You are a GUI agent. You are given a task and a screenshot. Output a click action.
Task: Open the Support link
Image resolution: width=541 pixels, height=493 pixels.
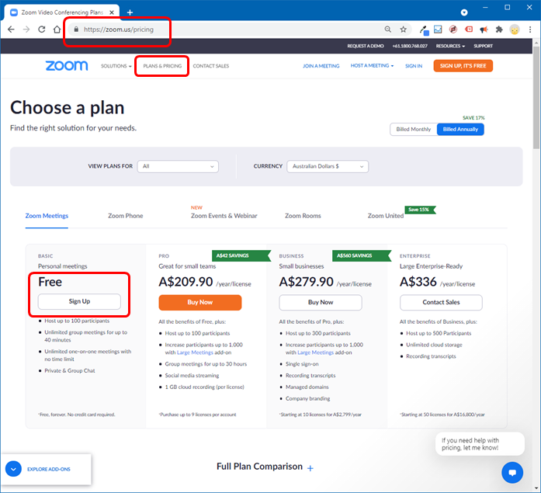coord(483,46)
